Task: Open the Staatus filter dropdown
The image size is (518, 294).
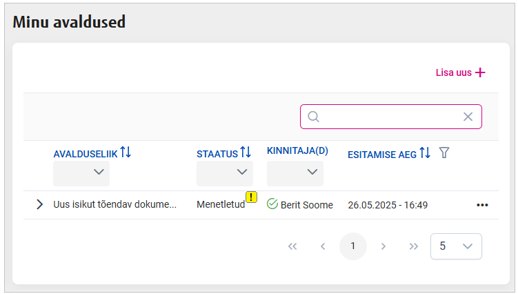Action: (x=225, y=173)
